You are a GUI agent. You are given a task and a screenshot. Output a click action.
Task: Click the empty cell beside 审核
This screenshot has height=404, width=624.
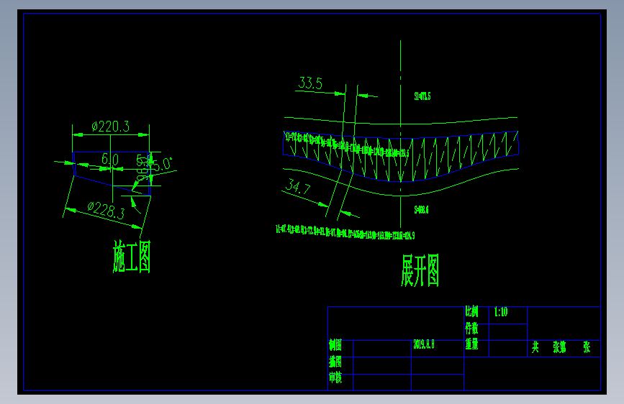pos(381,382)
